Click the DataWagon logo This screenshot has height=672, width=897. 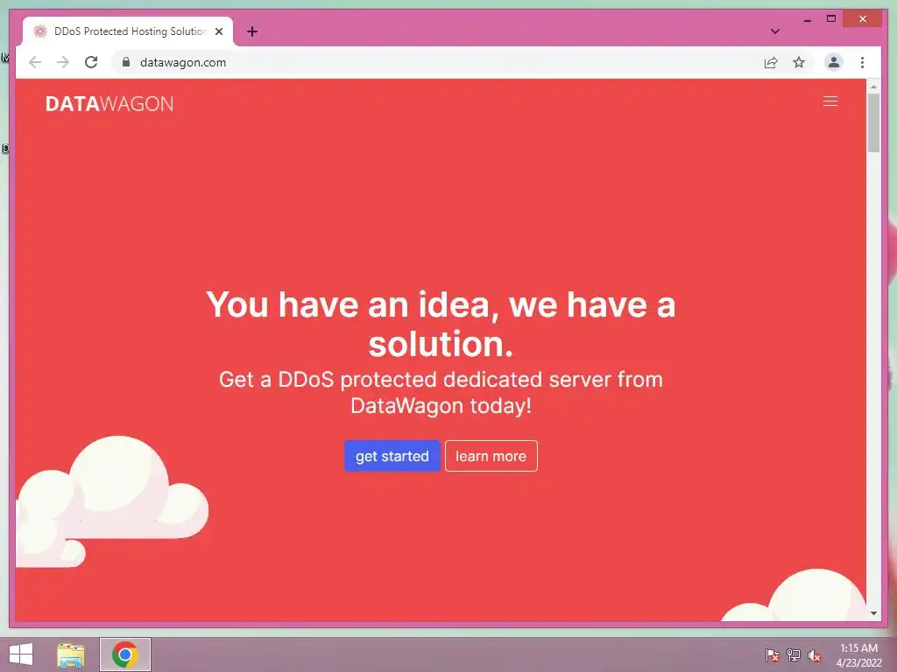[x=109, y=104]
